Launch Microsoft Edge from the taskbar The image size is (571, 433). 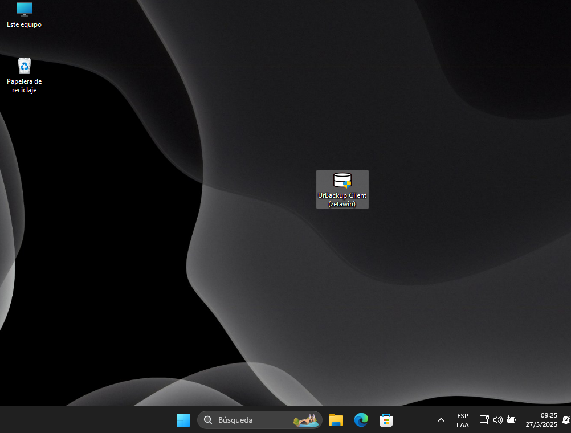[361, 420]
